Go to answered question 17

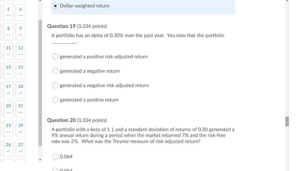click(8, 90)
